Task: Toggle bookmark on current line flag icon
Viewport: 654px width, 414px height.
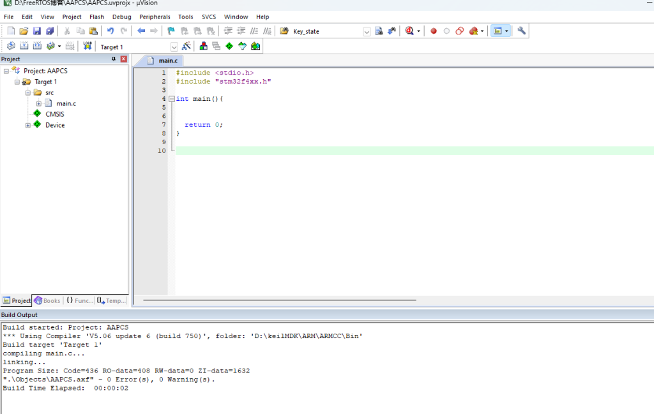Action: (x=171, y=31)
